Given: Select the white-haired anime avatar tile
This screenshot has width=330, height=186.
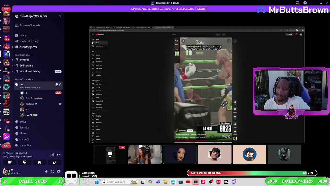Looking at the screenshot, I should [249, 154].
